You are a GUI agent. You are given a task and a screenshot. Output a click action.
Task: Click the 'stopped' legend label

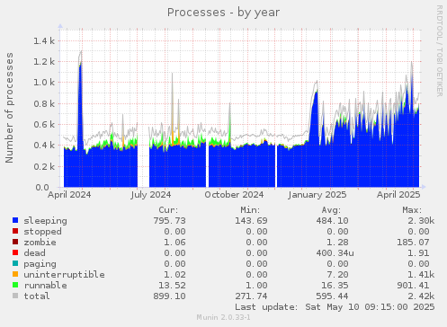(x=42, y=232)
